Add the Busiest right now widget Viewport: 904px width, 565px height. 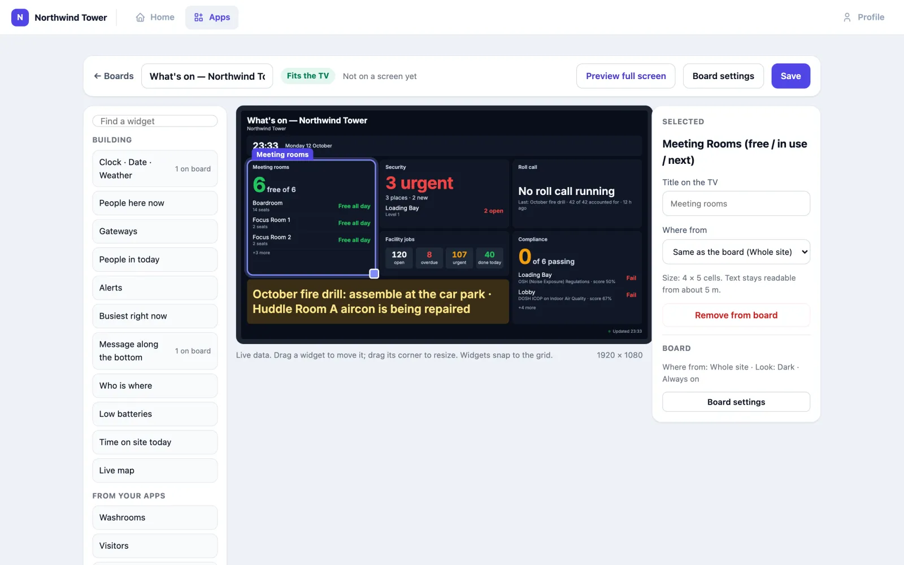[155, 316]
